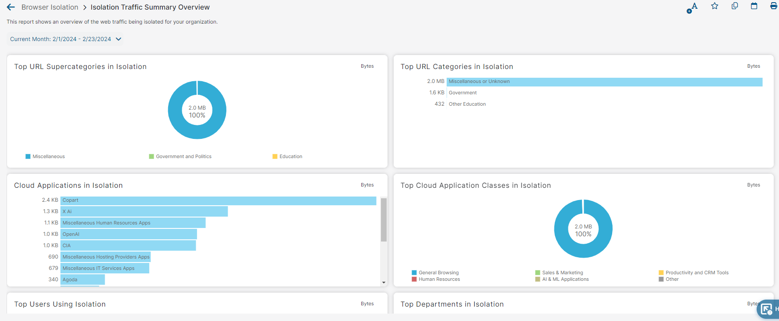Click the Cloud Applications list scrollbar

point(384,220)
